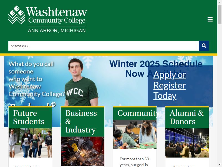The width and height of the screenshot is (222, 167).
Task: Click the magnifying glass search button
Action: (x=204, y=46)
